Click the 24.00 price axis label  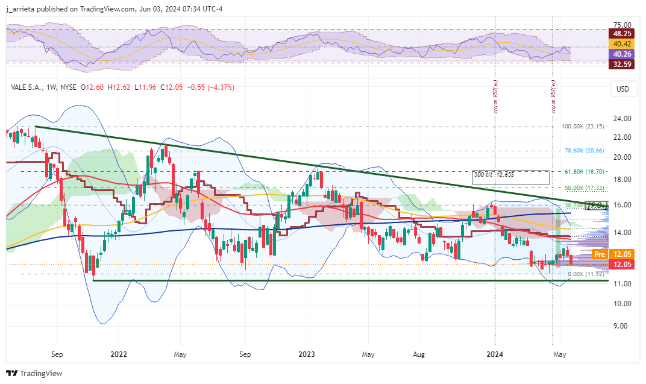coord(622,119)
